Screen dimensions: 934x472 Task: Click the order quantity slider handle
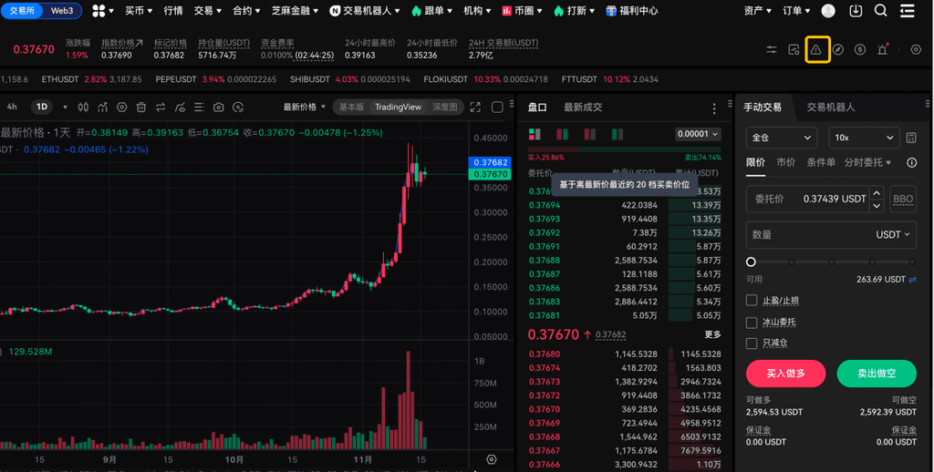(752, 262)
